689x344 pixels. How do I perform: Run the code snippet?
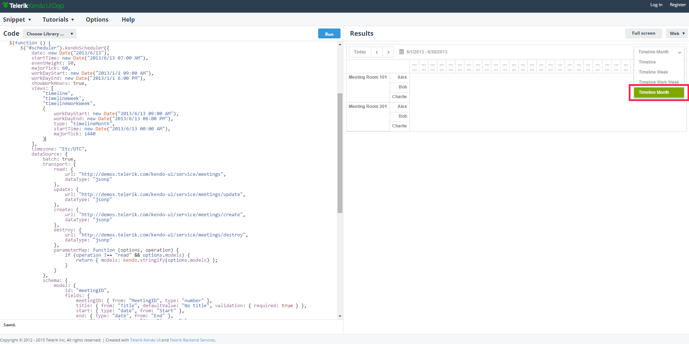[329, 34]
